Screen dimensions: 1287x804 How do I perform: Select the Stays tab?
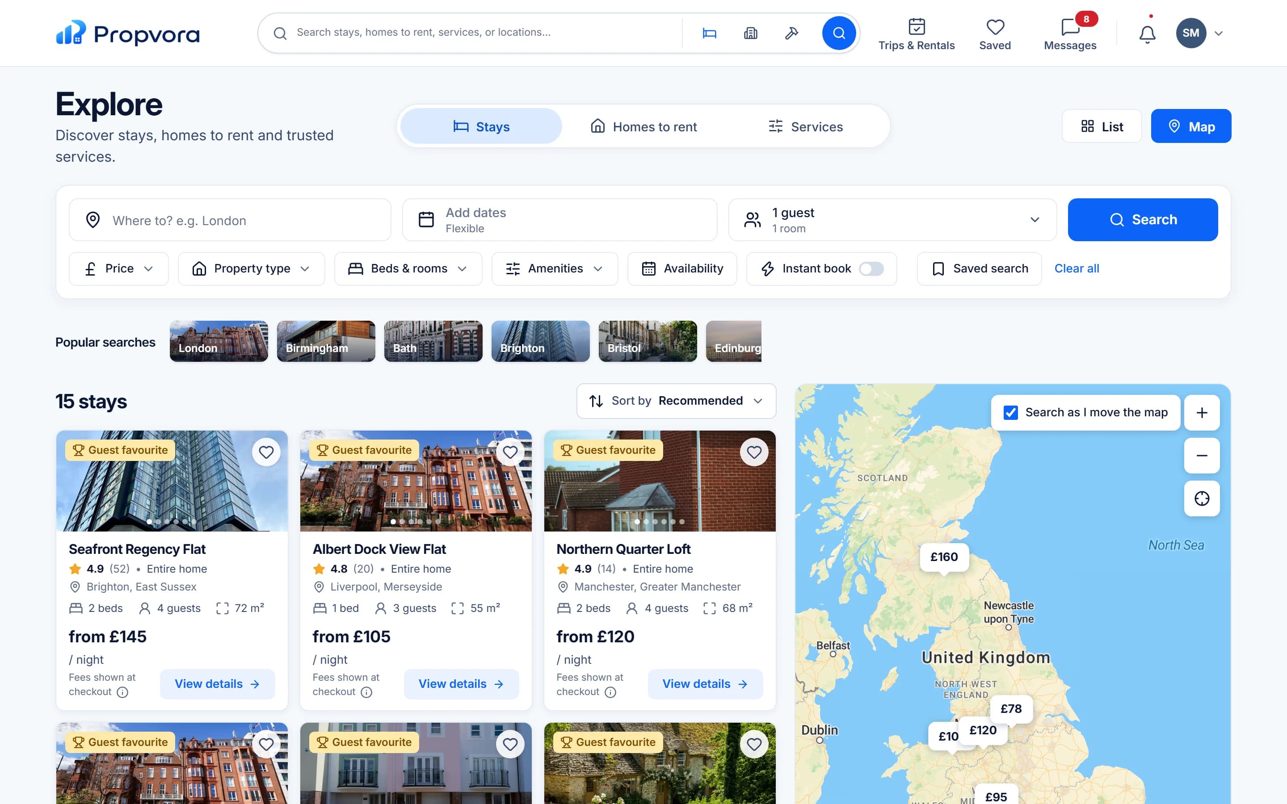pos(481,126)
